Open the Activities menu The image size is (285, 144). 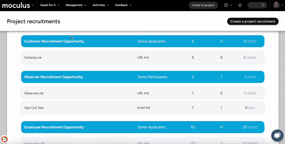(101, 5)
